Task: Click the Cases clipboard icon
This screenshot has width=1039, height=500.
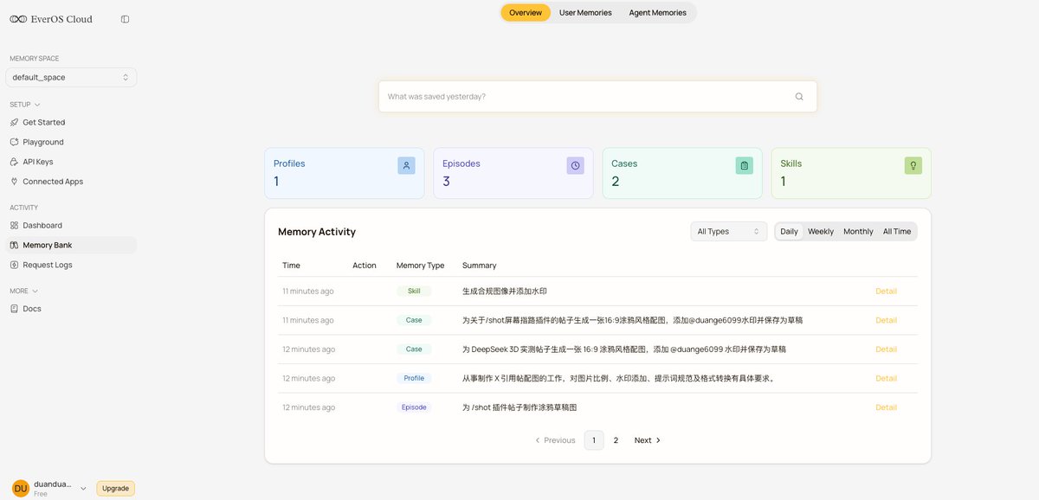Action: click(x=745, y=165)
